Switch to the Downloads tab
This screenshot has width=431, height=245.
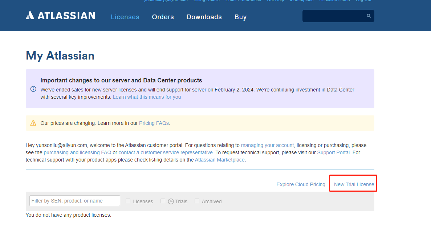(204, 17)
